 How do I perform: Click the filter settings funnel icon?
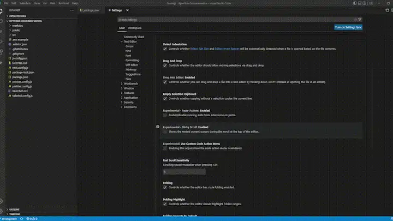360,20
